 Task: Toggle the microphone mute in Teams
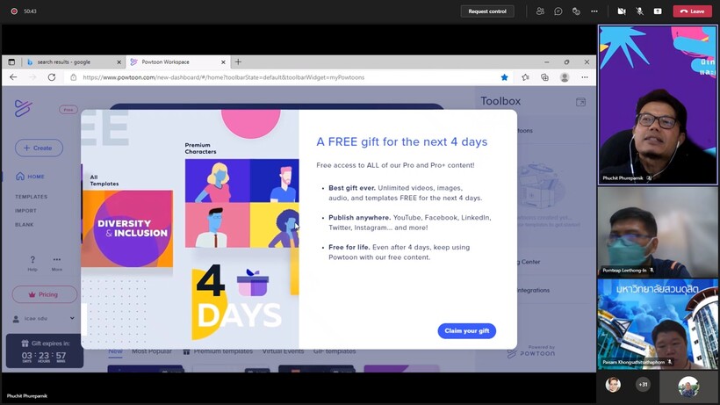click(639, 11)
